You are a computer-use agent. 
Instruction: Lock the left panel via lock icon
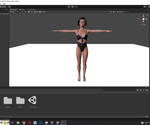[5, 9]
